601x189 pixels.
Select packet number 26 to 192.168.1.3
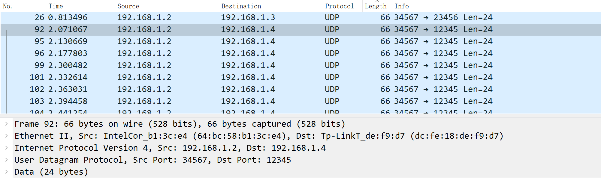point(300,17)
